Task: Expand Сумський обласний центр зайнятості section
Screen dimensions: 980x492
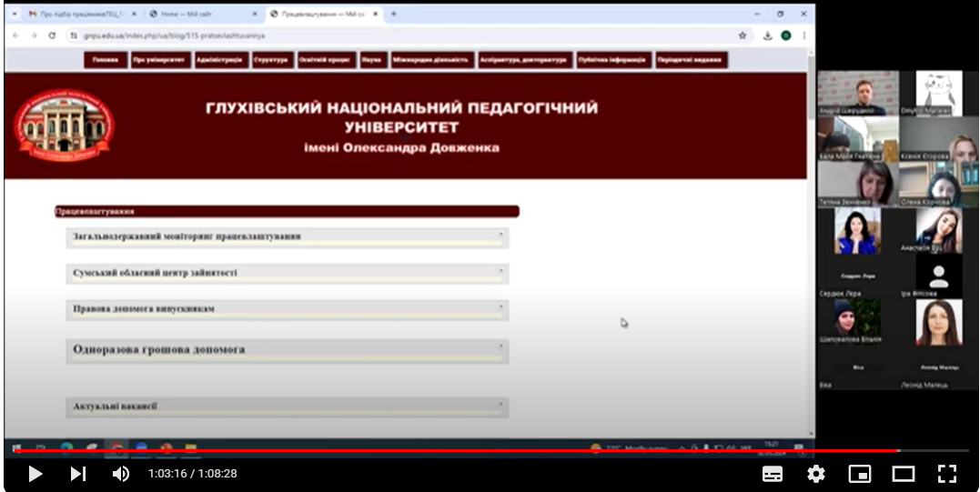Action: pyautogui.click(x=288, y=274)
